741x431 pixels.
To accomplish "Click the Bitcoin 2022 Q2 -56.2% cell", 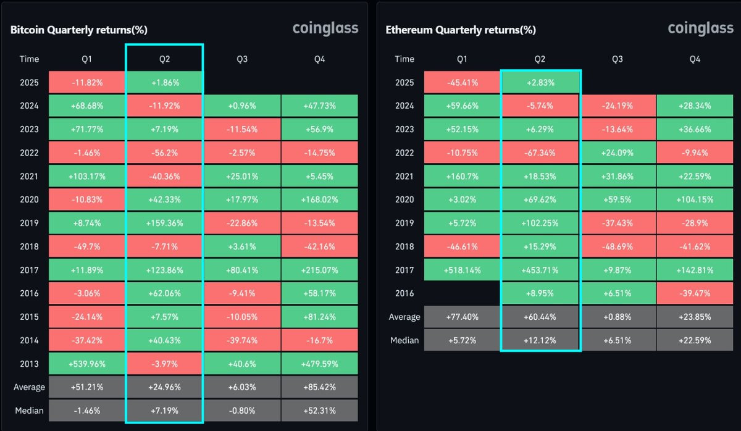I will (x=164, y=153).
